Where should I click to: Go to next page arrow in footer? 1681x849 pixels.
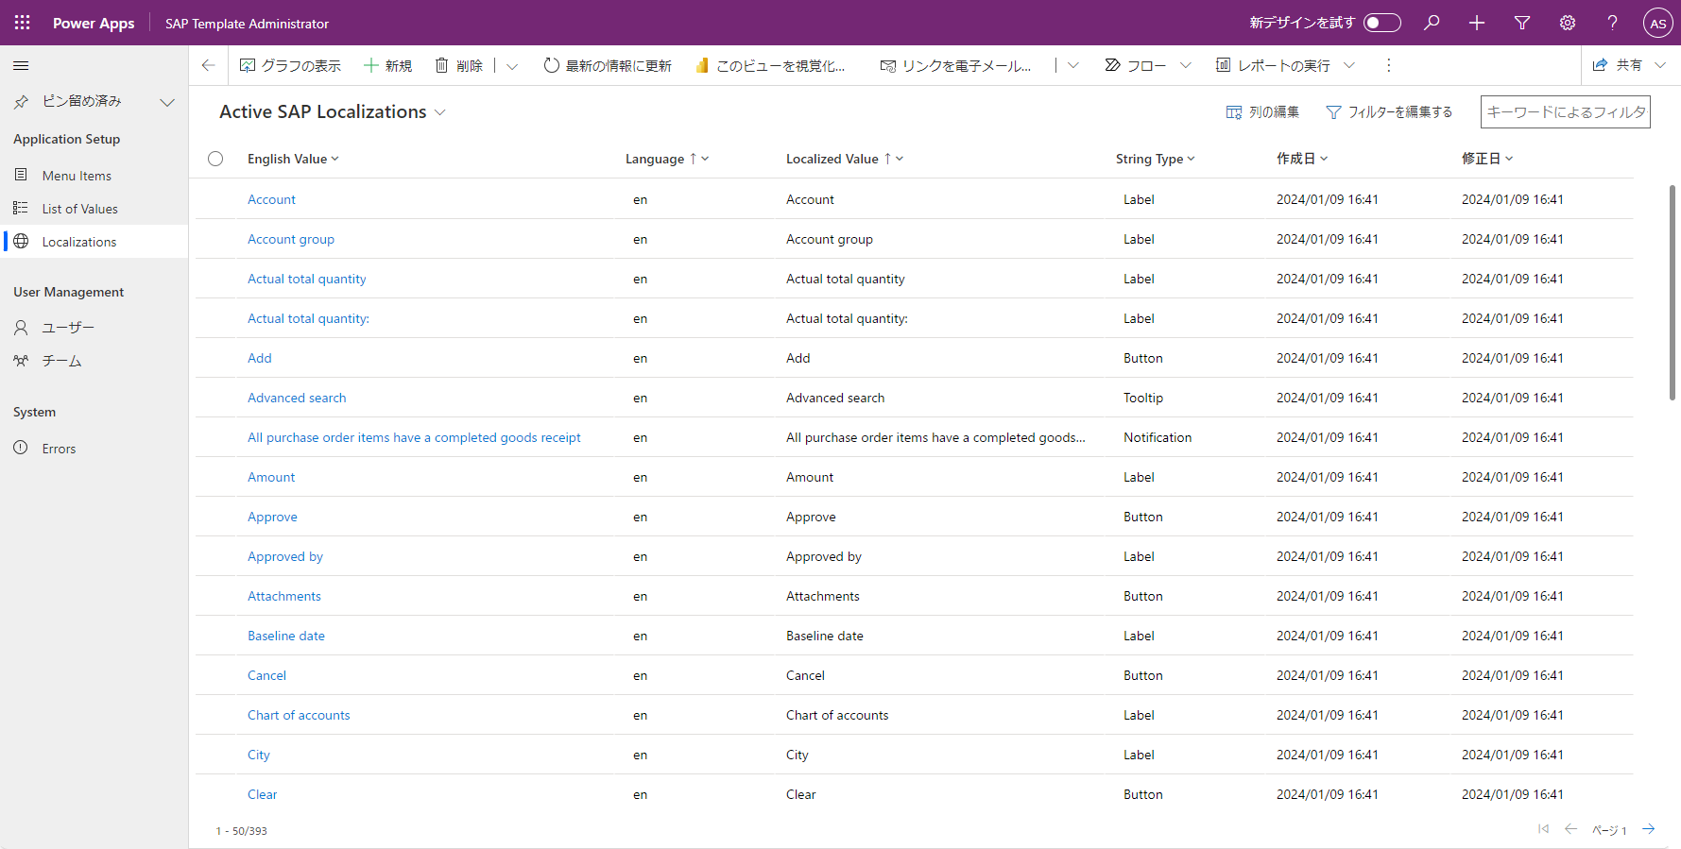1649,829
